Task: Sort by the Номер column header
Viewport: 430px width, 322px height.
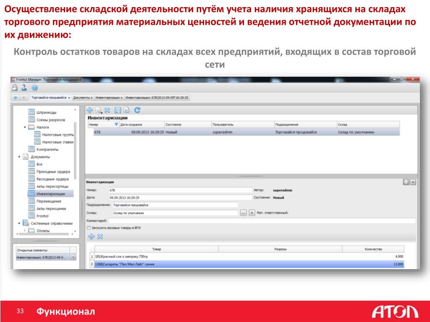Action: coord(103,125)
